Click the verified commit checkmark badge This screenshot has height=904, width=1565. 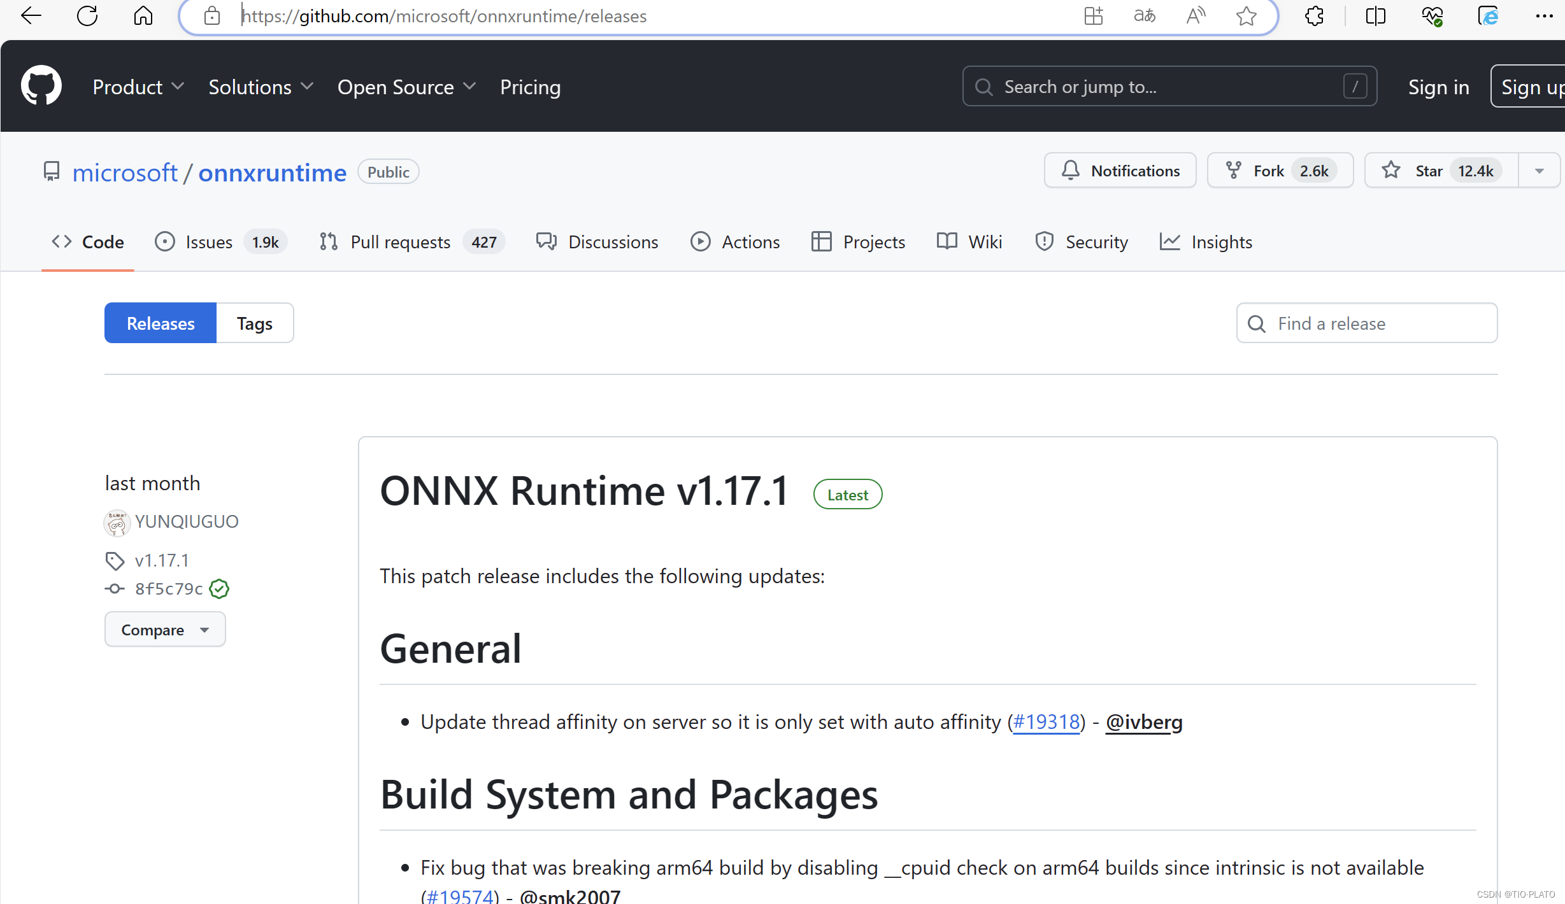(x=219, y=589)
